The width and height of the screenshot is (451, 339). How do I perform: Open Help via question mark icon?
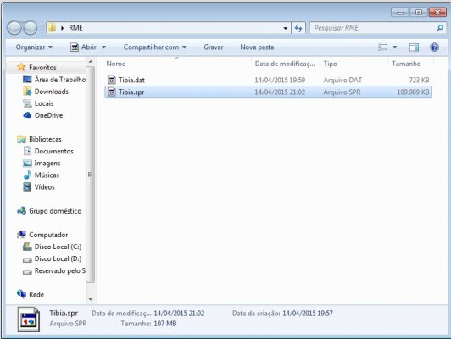(434, 47)
